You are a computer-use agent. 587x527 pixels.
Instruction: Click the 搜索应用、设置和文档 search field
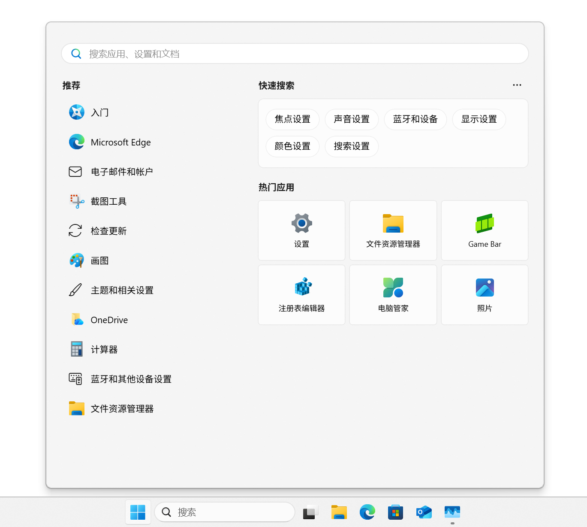[x=295, y=54]
